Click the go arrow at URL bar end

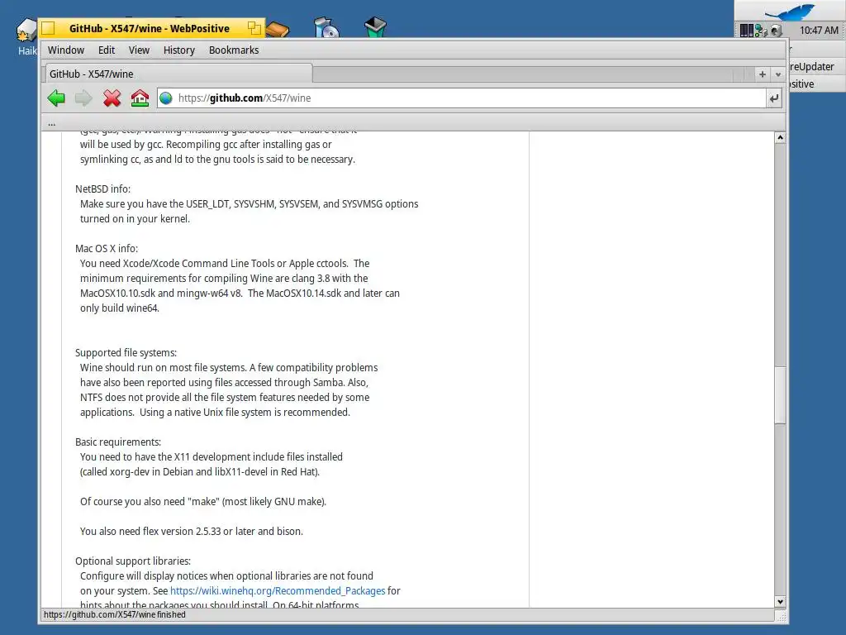774,98
